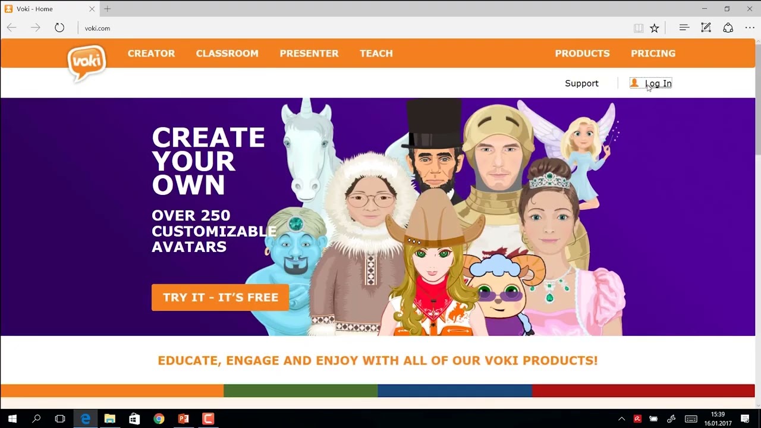Click the Log In link

pyautogui.click(x=658, y=84)
